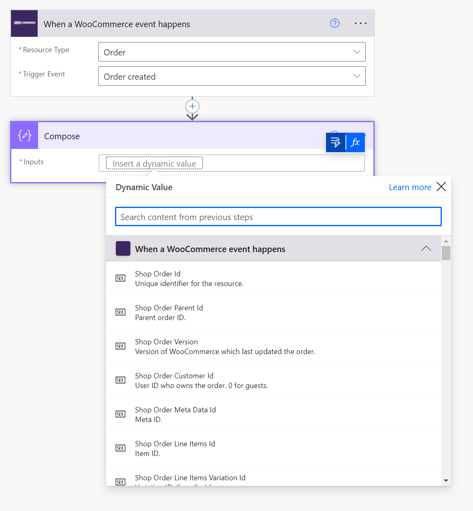Click the search content input field

click(x=278, y=216)
